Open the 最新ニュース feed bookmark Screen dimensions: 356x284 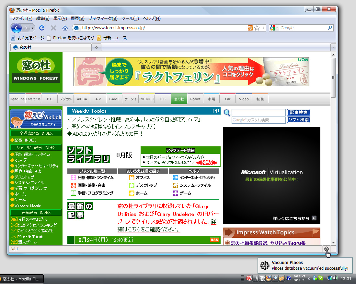(112, 38)
